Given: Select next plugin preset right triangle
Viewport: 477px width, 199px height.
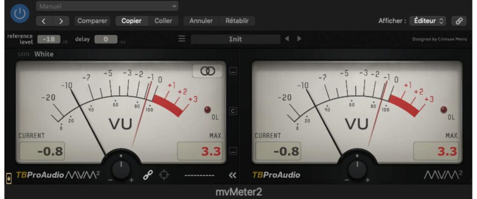Looking at the screenshot, I should pyautogui.click(x=299, y=39).
